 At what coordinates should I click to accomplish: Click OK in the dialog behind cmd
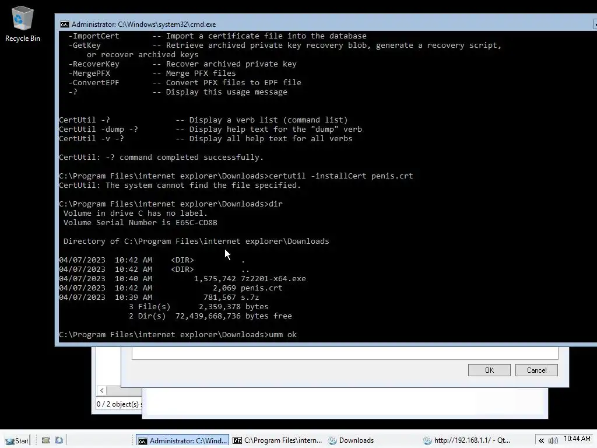(x=489, y=370)
